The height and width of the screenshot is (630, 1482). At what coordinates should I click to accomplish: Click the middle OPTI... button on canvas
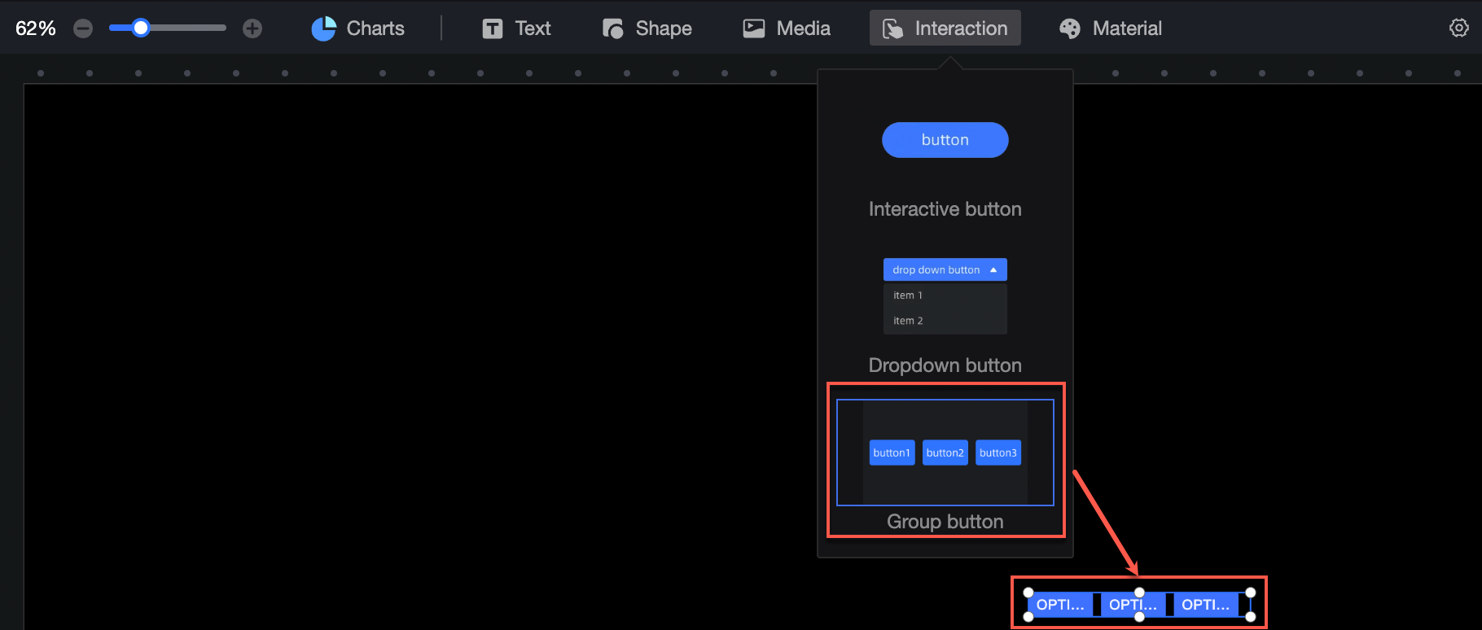pos(1133,605)
